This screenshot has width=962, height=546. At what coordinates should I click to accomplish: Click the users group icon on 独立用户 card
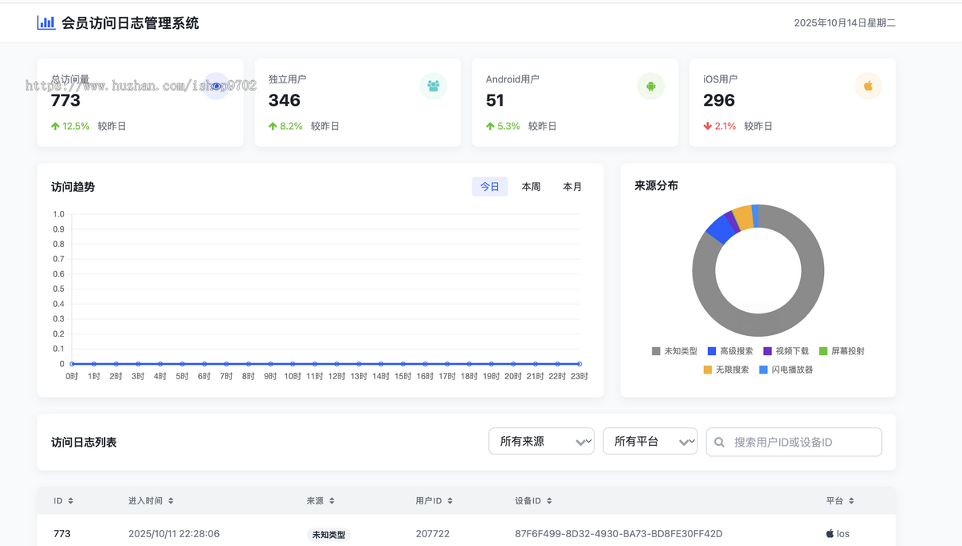pyautogui.click(x=434, y=86)
